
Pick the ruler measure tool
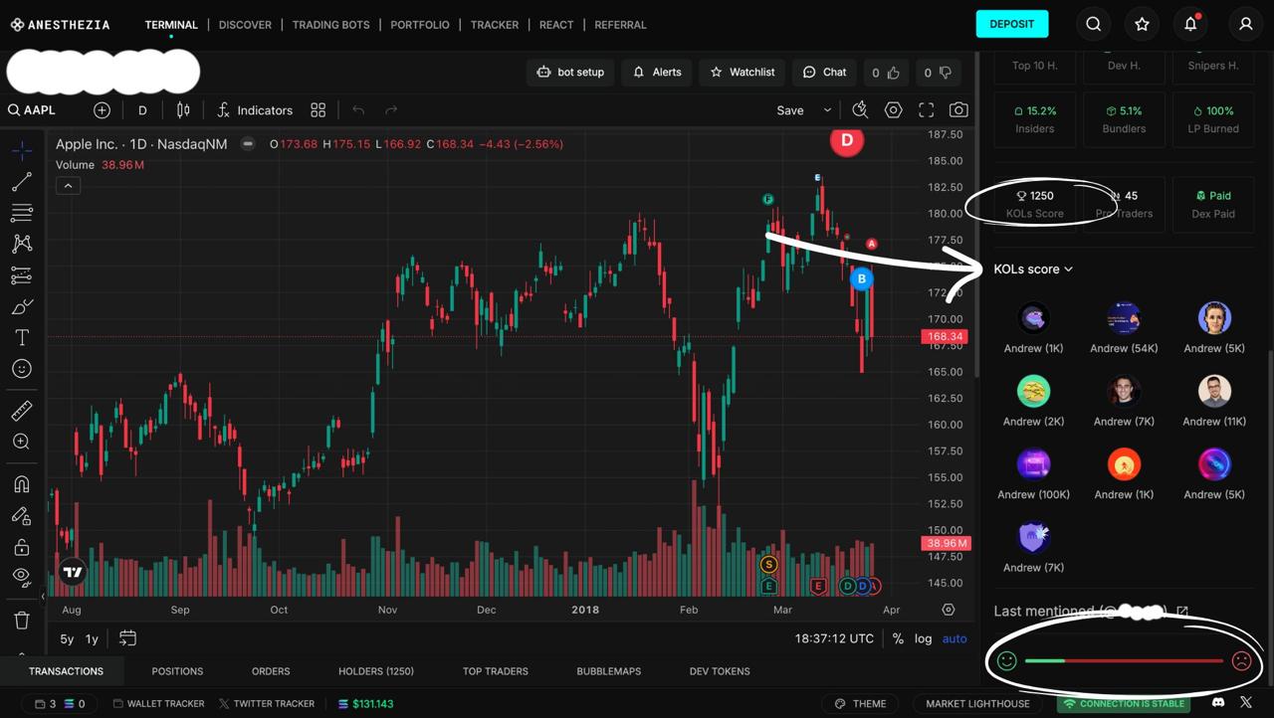point(22,411)
